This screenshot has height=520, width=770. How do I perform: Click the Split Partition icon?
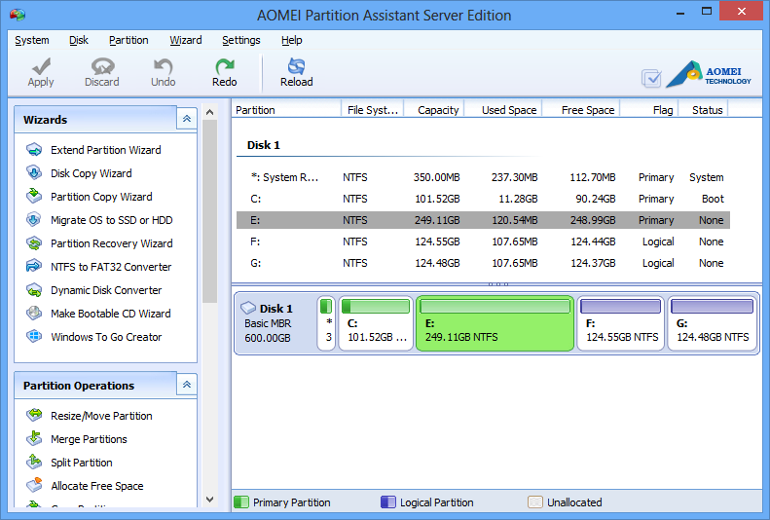pyautogui.click(x=34, y=462)
